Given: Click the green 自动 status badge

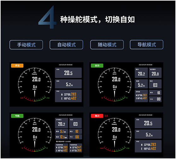Looking at the screenshot, I should (97, 65).
